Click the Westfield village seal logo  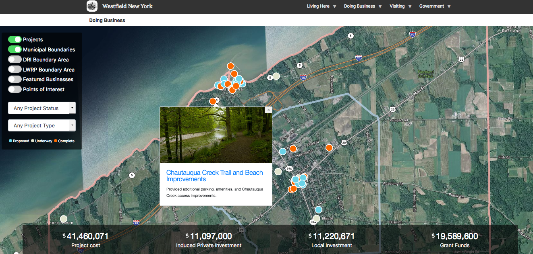92,6
